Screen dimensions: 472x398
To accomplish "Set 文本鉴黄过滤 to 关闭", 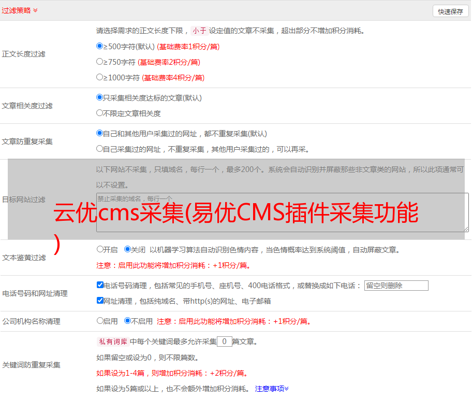I will [127, 249].
